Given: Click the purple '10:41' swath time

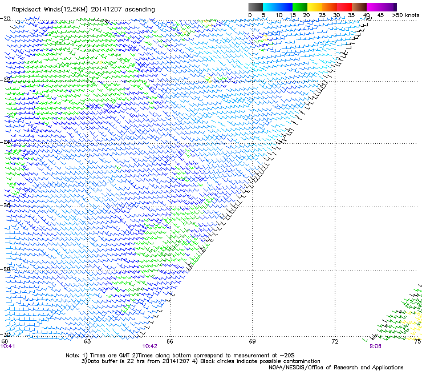Looking at the screenshot, I should click(x=8, y=346).
